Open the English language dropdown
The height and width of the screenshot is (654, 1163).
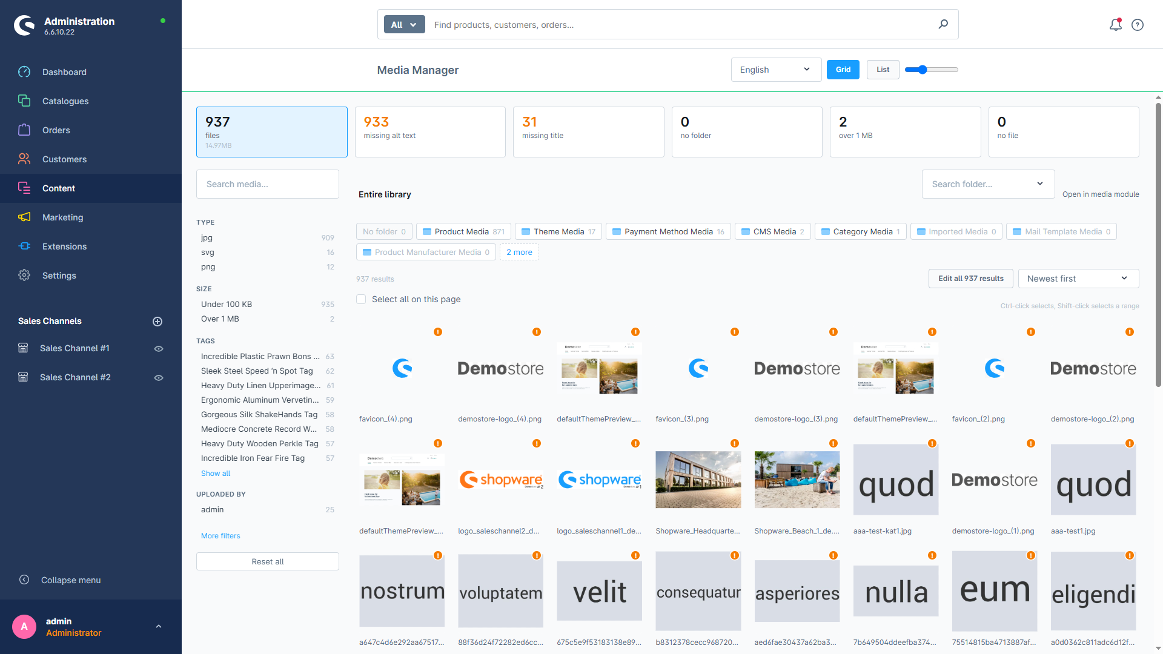pos(776,70)
